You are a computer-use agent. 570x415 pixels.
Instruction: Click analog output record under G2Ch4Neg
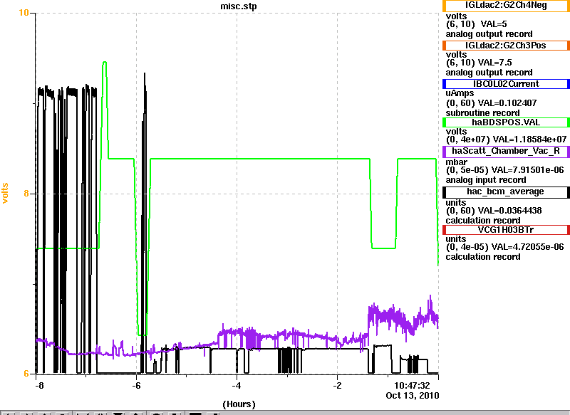[489, 34]
